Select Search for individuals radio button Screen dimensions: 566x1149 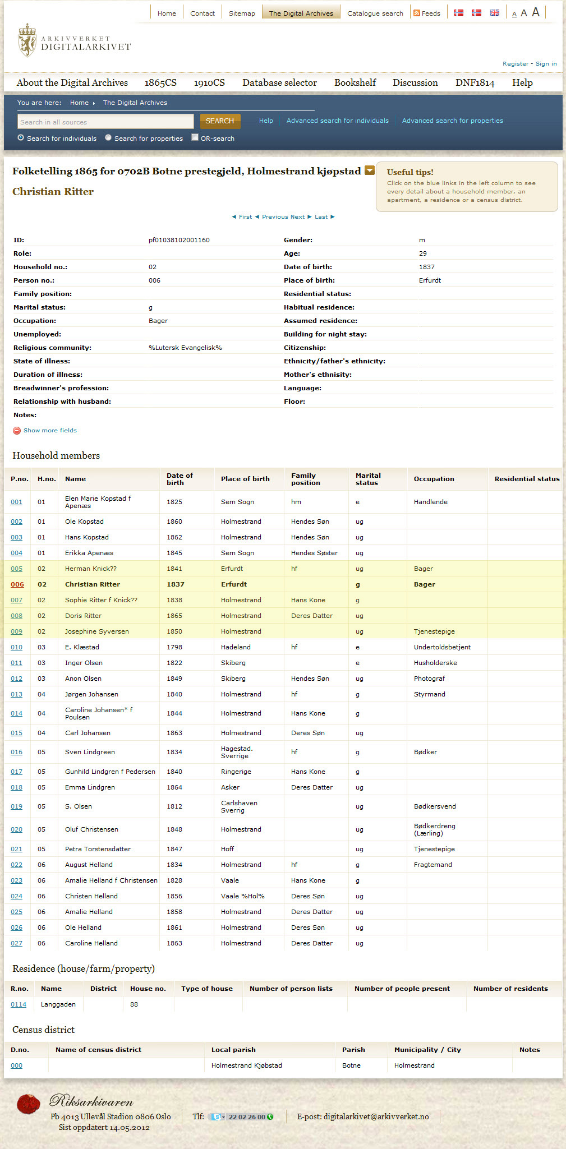pyautogui.click(x=21, y=138)
